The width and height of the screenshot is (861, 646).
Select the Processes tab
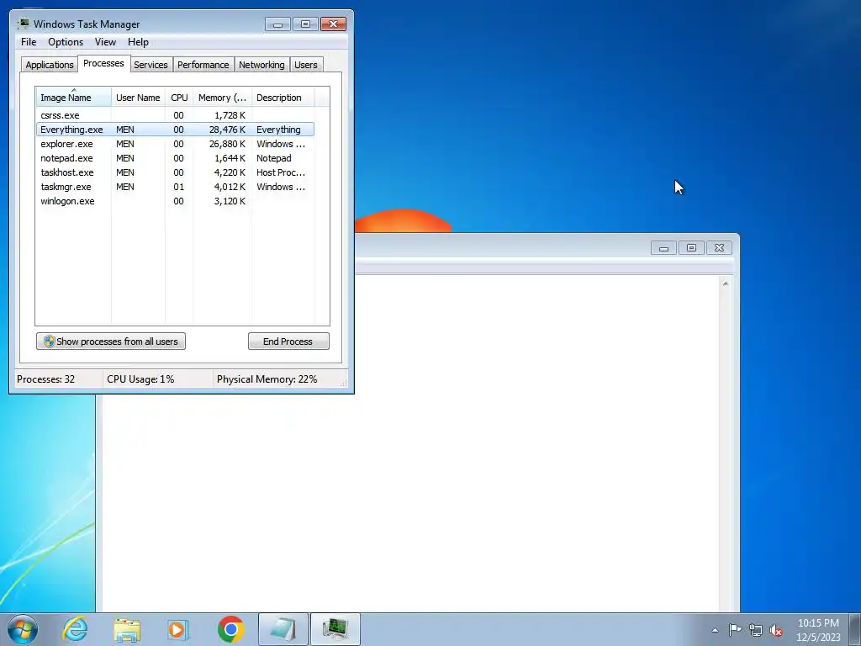point(103,63)
